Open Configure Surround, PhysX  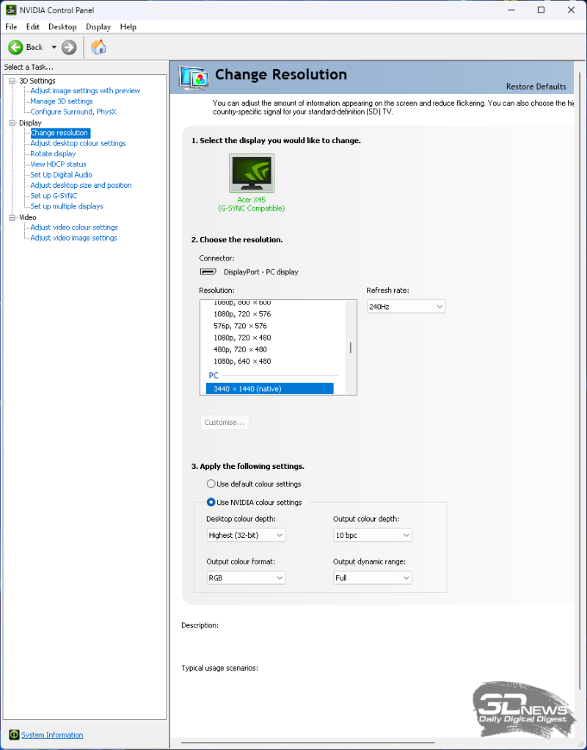point(73,112)
